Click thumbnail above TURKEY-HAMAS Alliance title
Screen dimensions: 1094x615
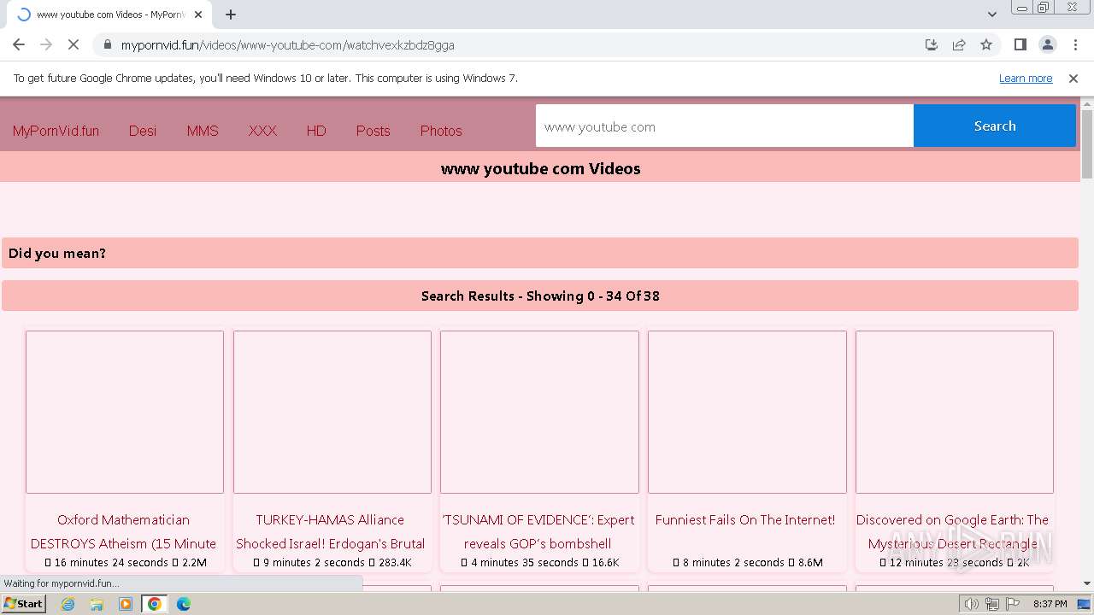pyautogui.click(x=332, y=412)
